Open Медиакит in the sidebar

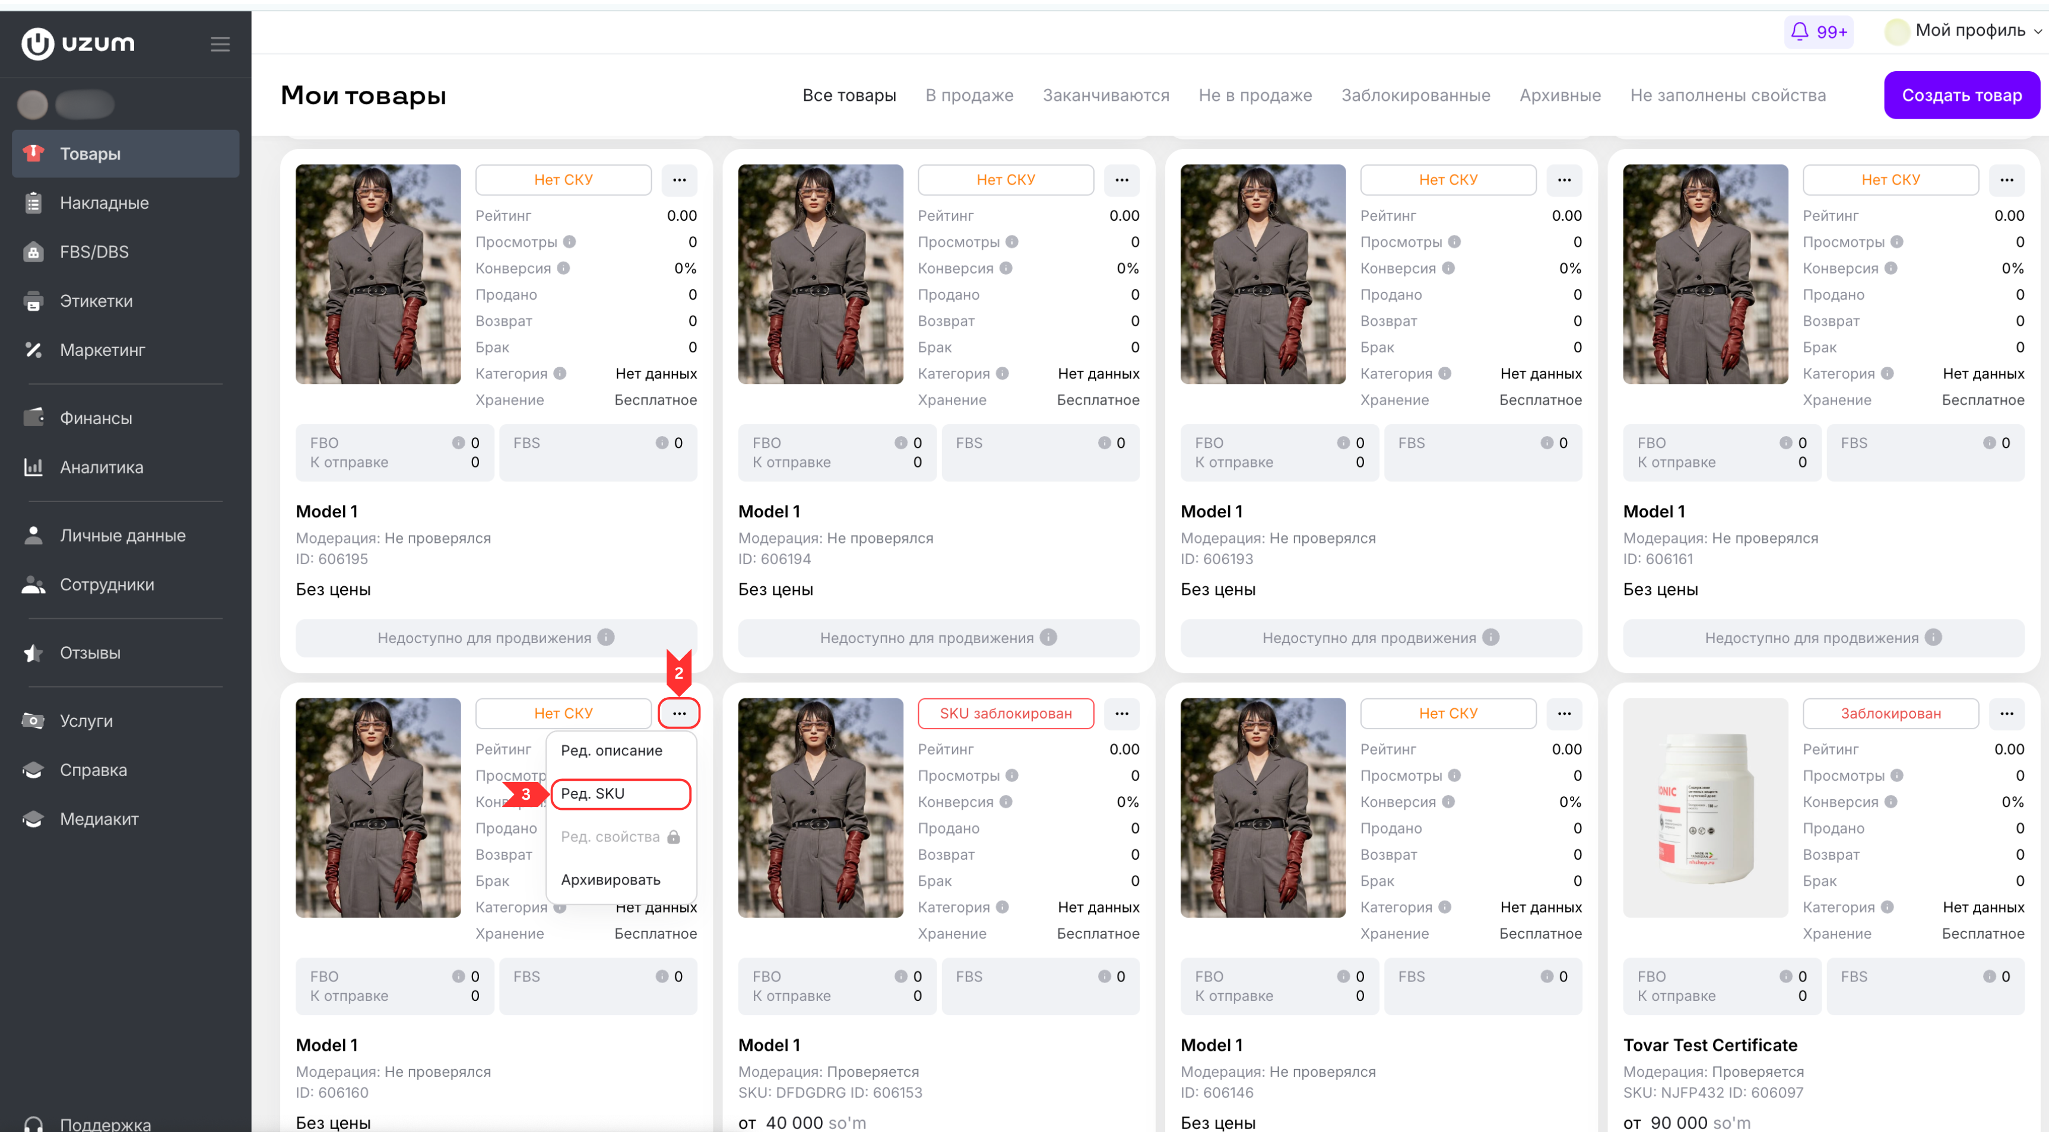(126, 819)
